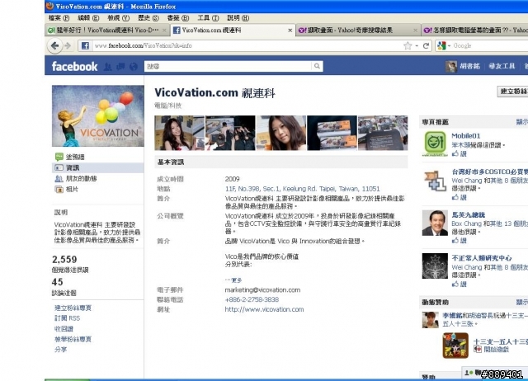Open the 書籤 (B) menu

tap(178, 18)
